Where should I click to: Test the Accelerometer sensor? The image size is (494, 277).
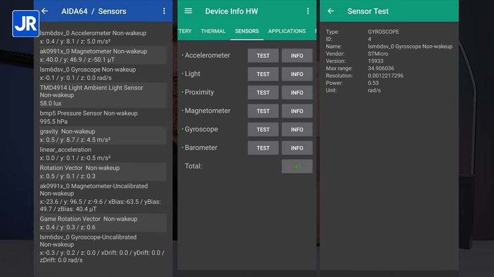coord(263,55)
